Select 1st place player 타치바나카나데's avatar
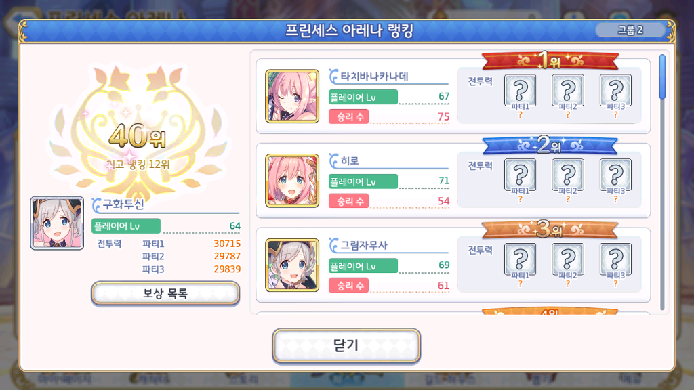Viewport: 694px width, 390px height. tap(292, 96)
